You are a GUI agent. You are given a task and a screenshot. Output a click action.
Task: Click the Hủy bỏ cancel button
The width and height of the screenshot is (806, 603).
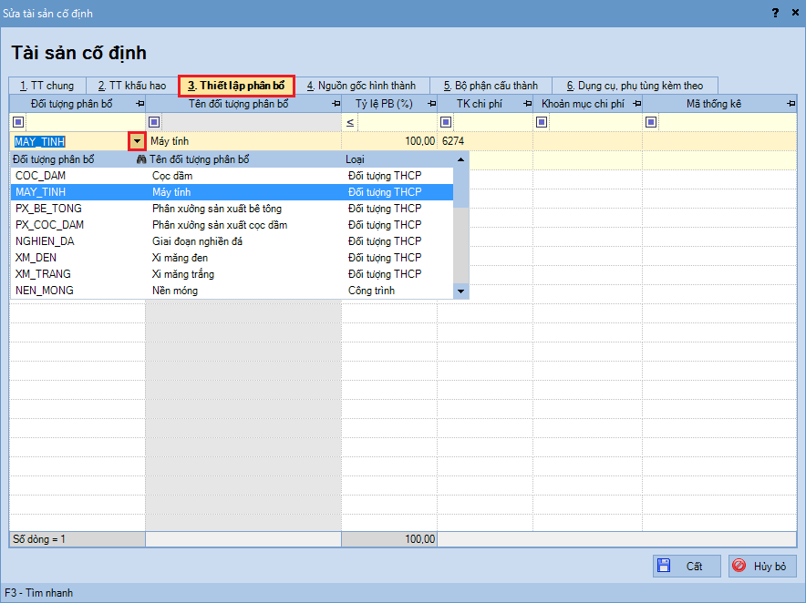762,566
